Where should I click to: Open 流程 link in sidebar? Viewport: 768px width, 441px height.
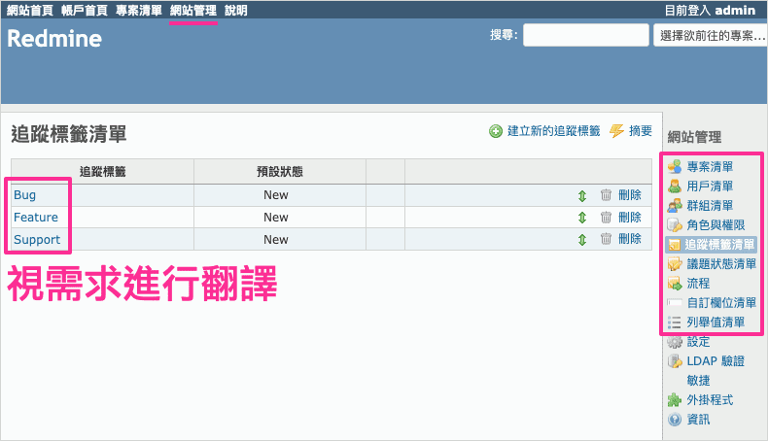(698, 284)
